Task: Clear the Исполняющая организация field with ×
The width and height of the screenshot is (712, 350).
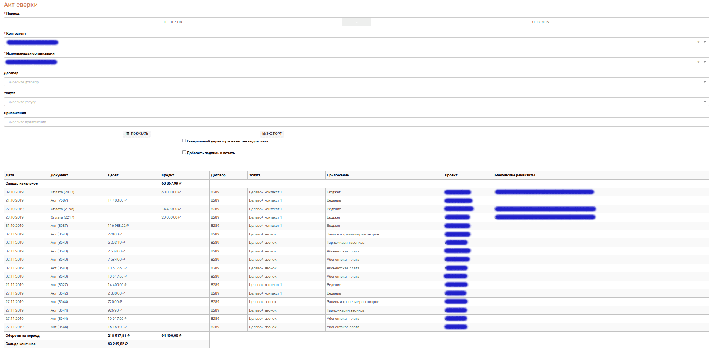Action: (x=698, y=62)
